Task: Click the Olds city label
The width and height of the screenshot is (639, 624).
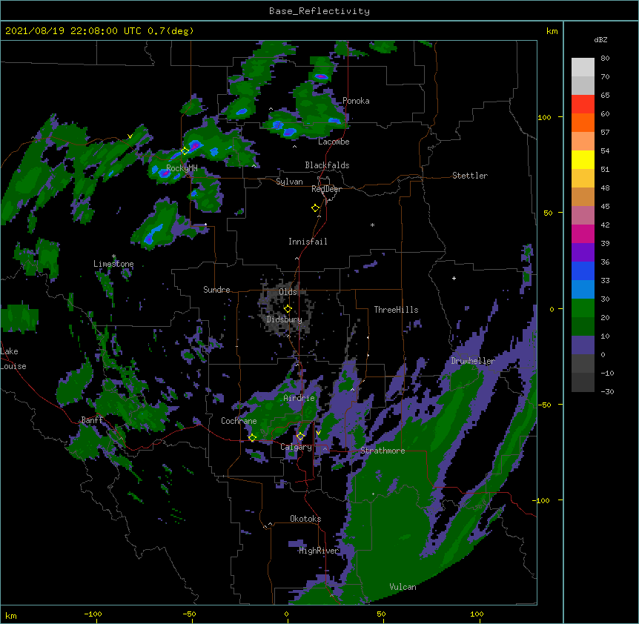Action: [288, 292]
